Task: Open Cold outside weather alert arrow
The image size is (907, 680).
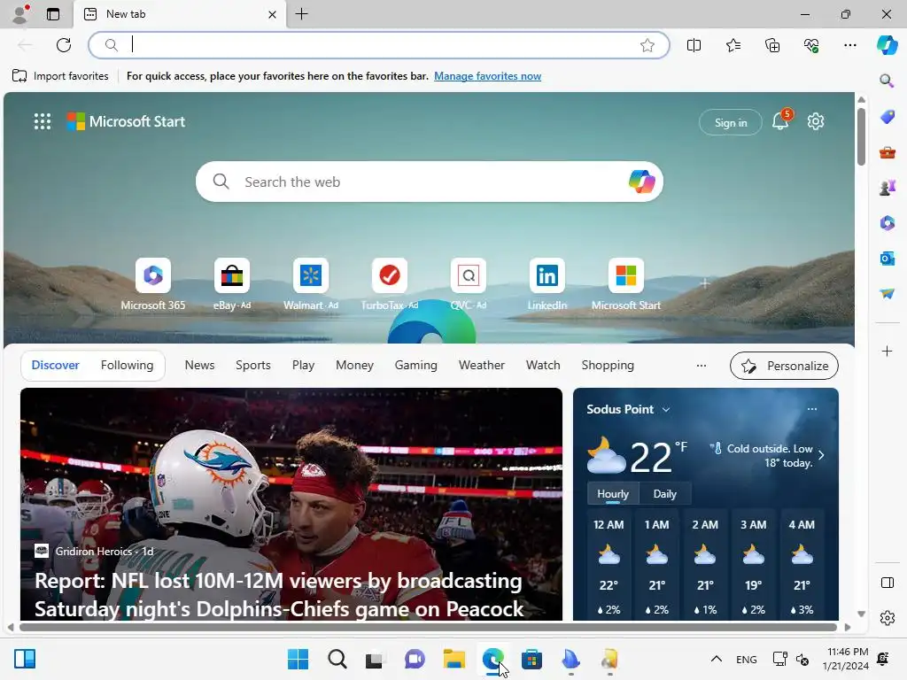Action: [821, 454]
